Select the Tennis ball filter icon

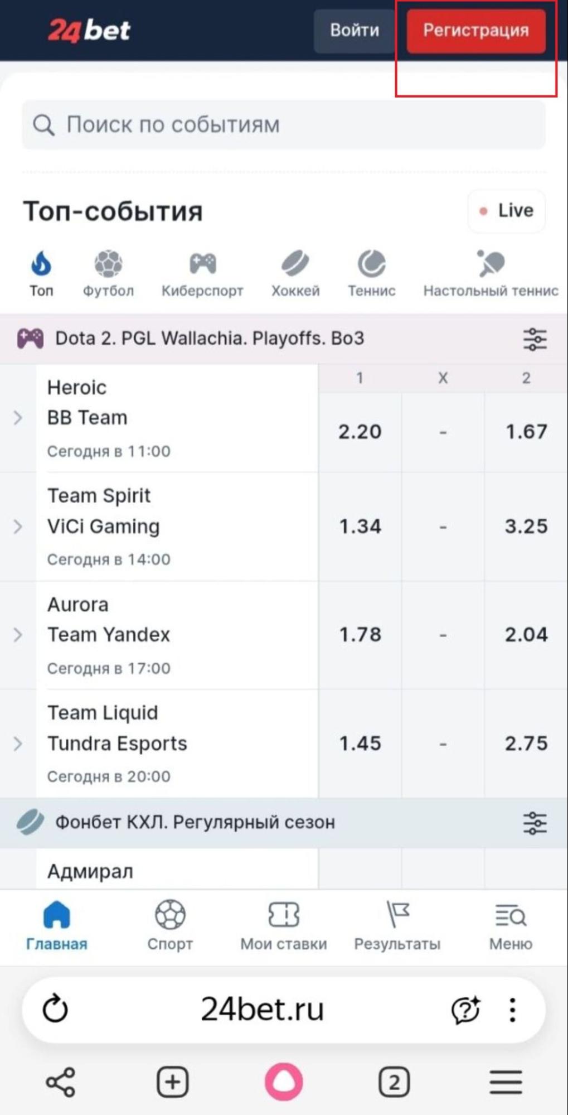371,264
